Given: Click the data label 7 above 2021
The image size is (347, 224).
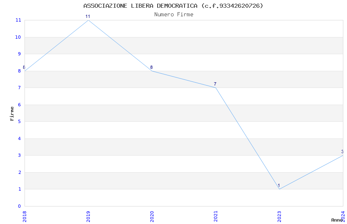Looking at the screenshot, I should (215, 84).
